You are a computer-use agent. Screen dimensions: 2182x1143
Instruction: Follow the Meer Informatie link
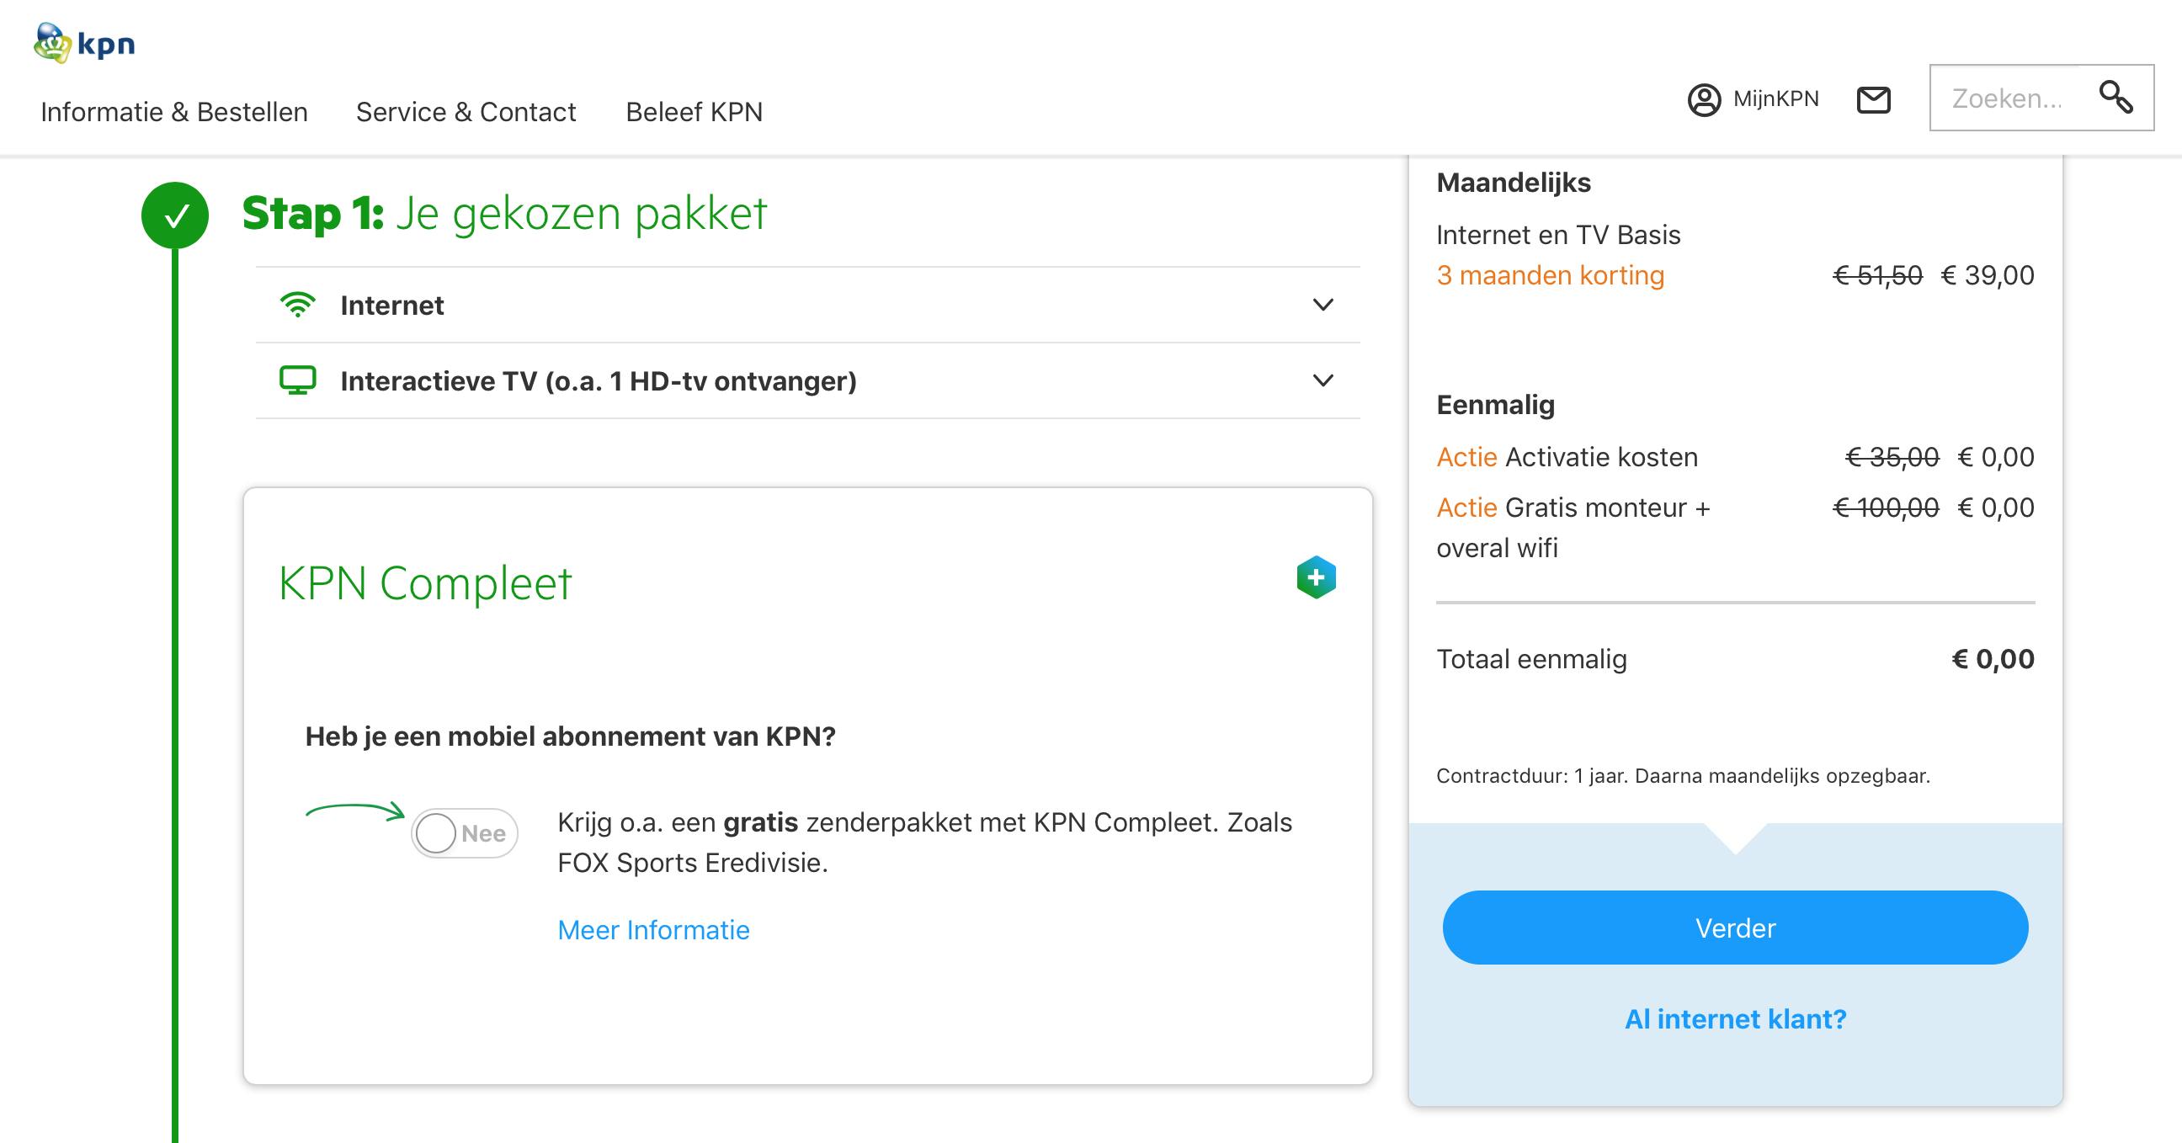(653, 930)
